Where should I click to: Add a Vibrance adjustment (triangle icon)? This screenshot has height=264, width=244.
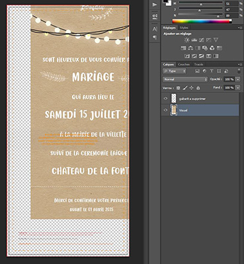click(216, 40)
